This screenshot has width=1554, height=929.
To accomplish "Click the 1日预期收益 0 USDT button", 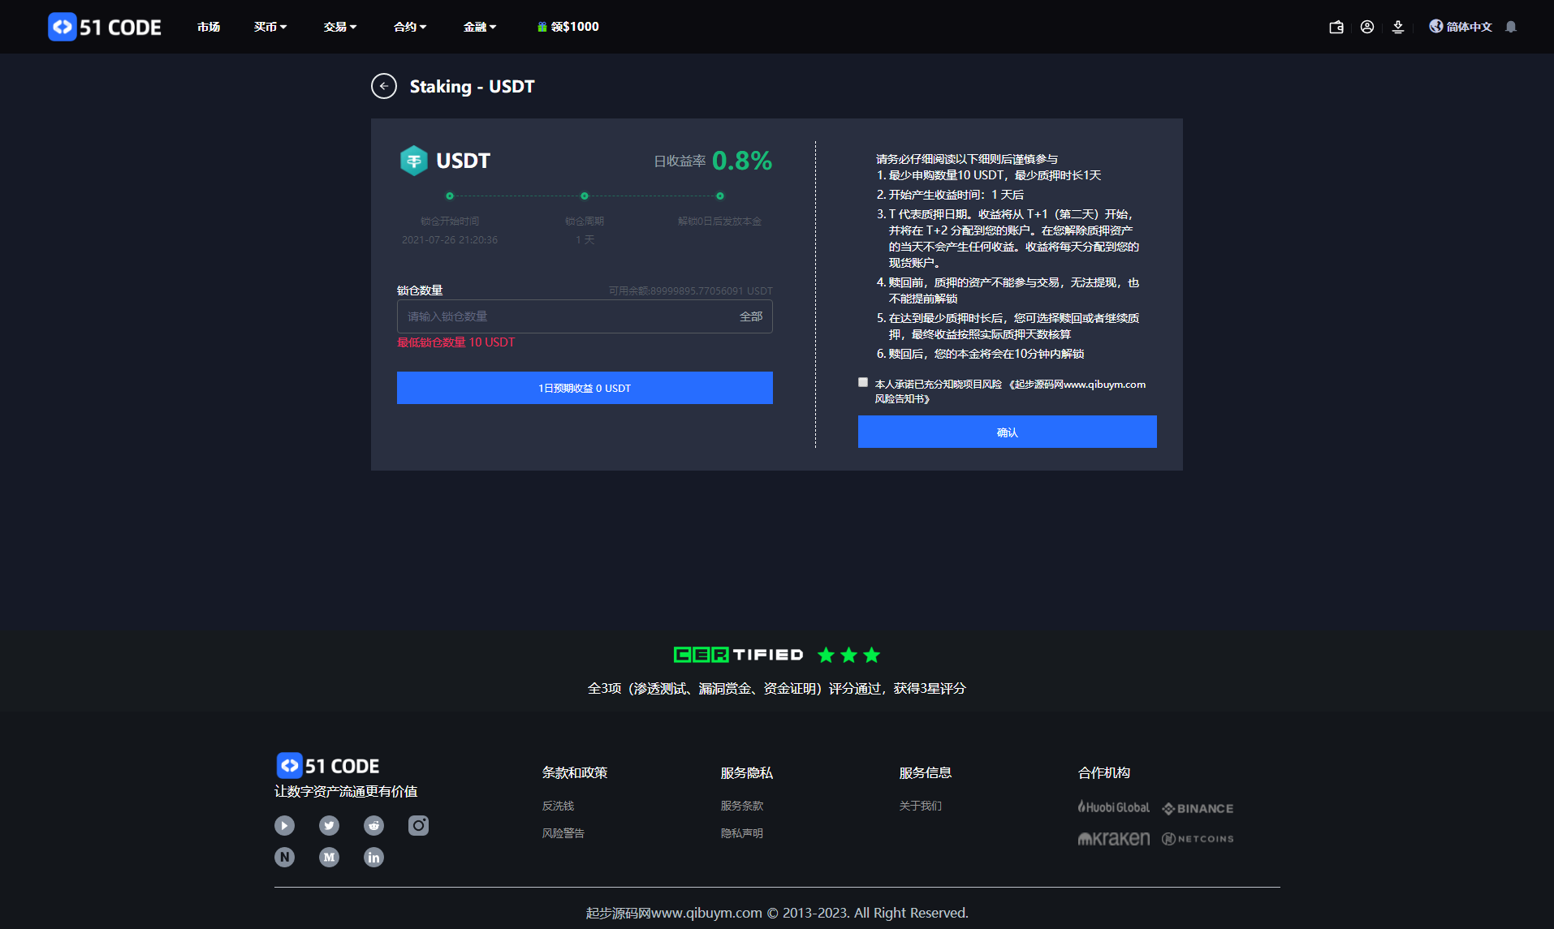I will coord(585,388).
